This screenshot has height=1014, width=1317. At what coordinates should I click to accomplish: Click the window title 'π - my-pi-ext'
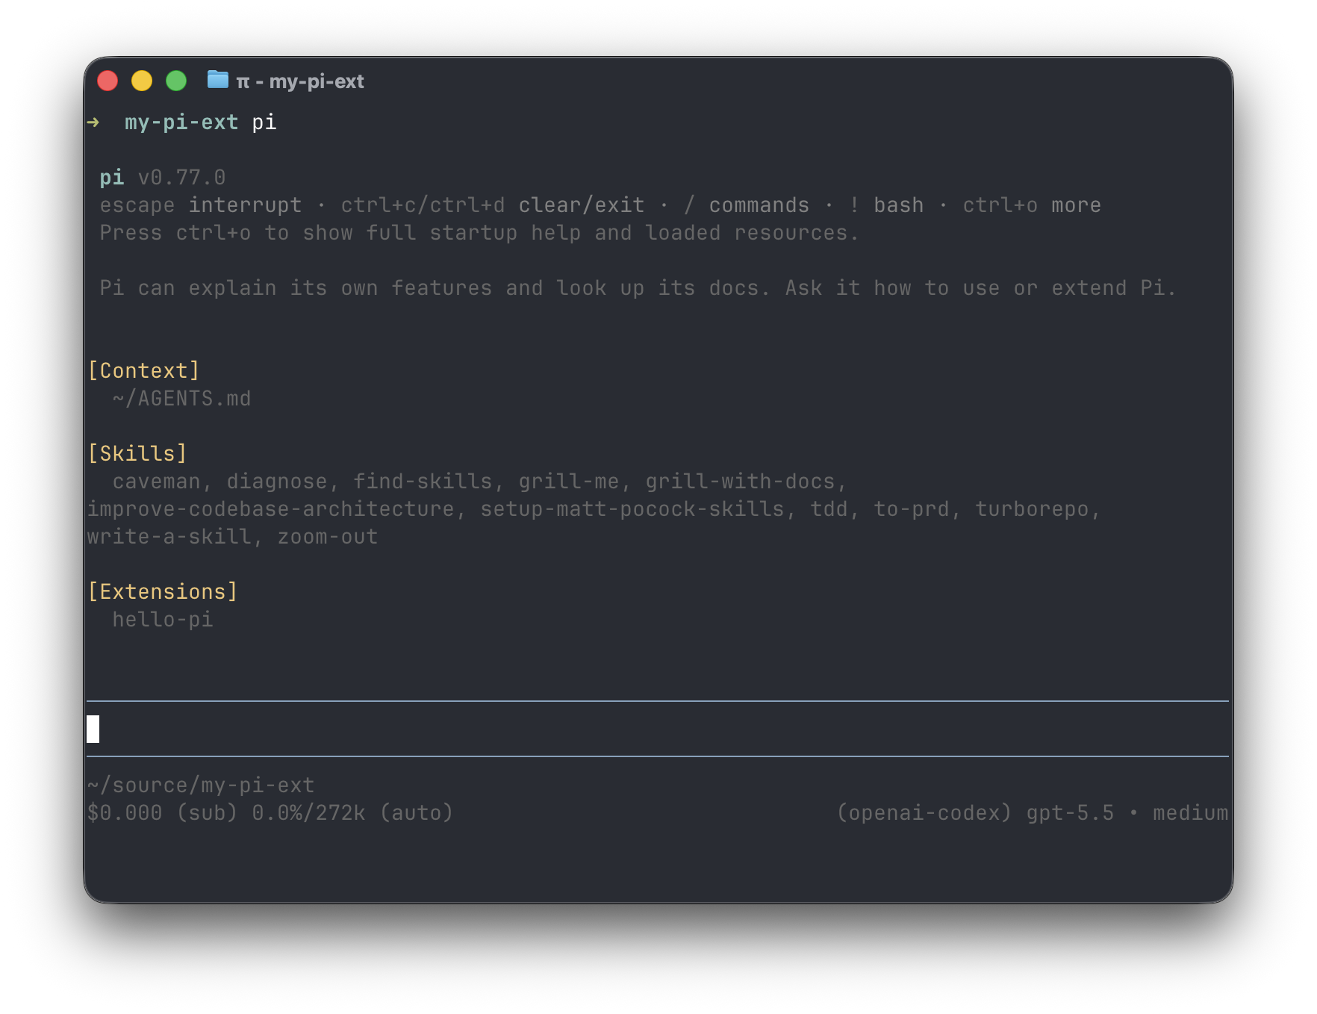300,81
